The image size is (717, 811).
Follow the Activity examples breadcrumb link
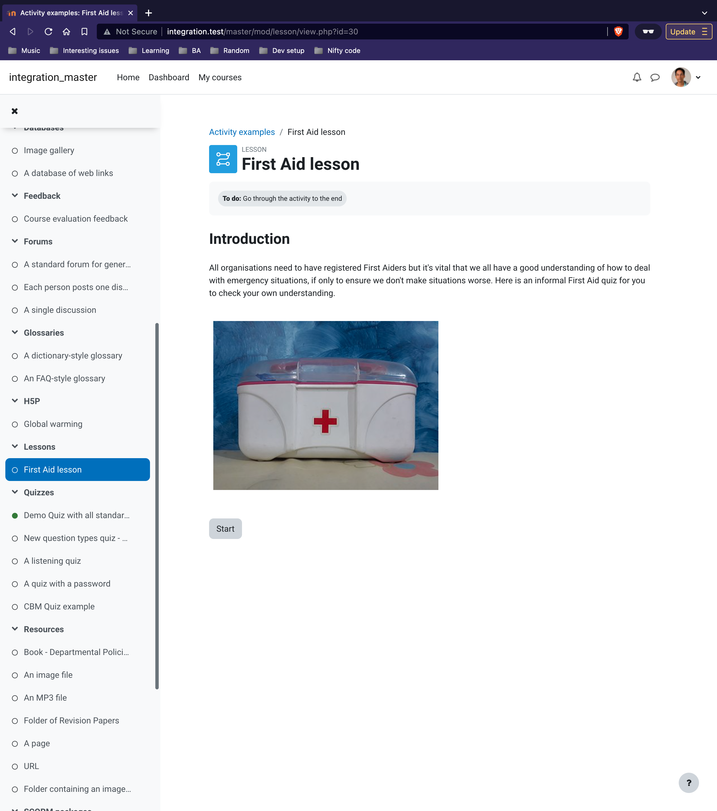pyautogui.click(x=242, y=132)
